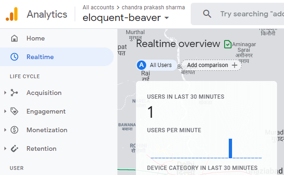
Task: Click in the 'Try searching' search field
Action: (238, 14)
